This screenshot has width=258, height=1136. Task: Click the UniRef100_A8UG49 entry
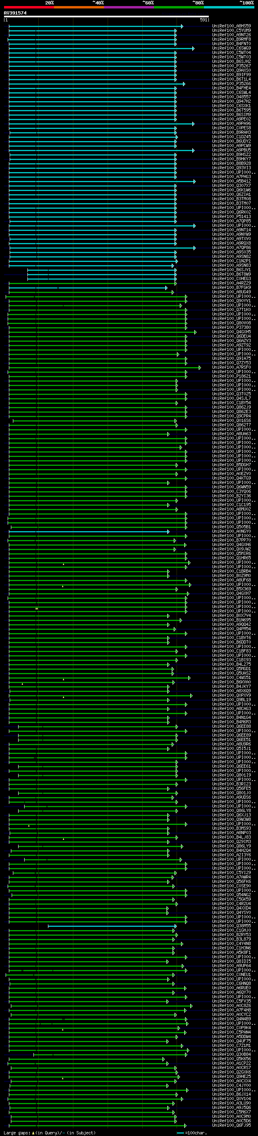(x=231, y=291)
